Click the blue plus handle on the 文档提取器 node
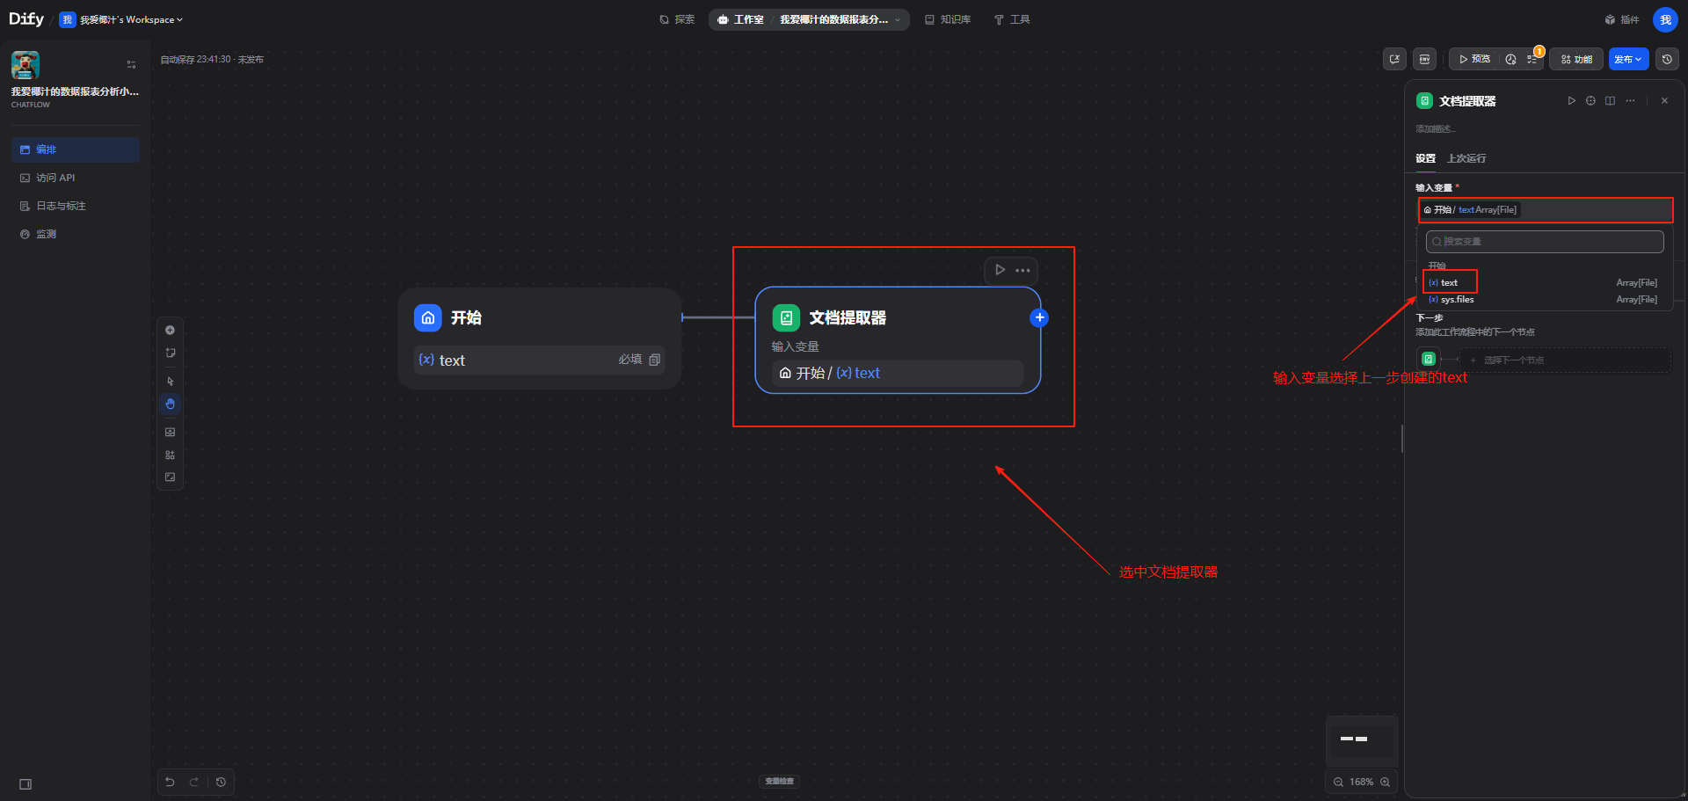Image resolution: width=1688 pixels, height=801 pixels. [1039, 317]
